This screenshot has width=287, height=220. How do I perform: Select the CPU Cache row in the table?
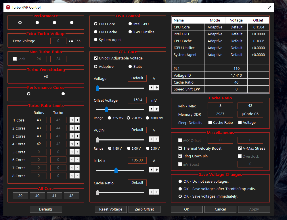pyautogui.click(x=220, y=41)
